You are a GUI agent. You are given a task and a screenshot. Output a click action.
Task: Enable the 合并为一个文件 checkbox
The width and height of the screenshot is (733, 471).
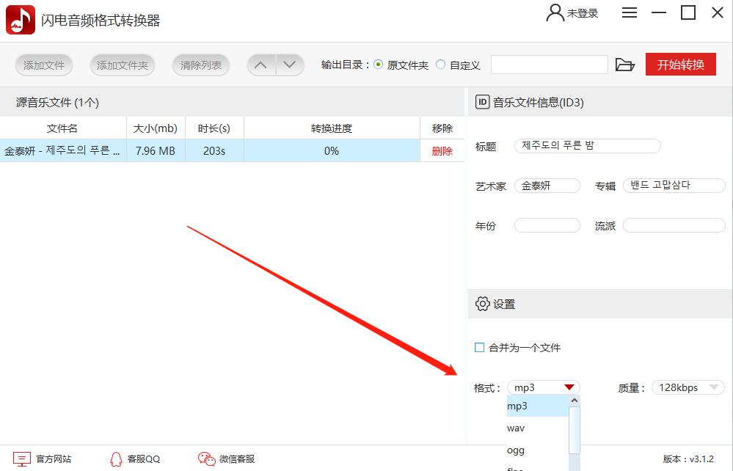pos(480,347)
